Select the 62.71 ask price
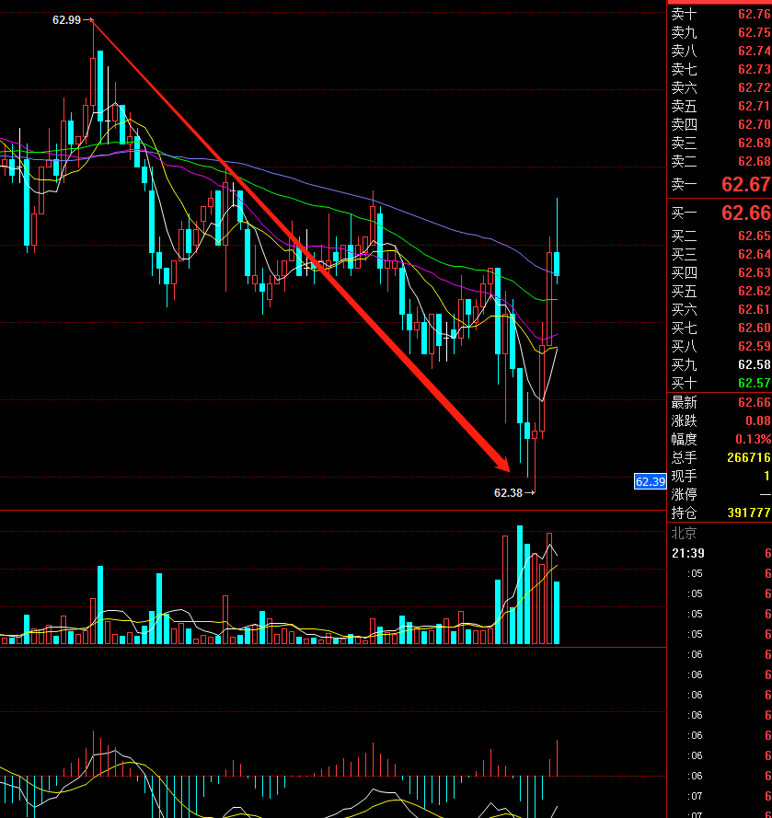This screenshot has height=818, width=772. pos(755,106)
